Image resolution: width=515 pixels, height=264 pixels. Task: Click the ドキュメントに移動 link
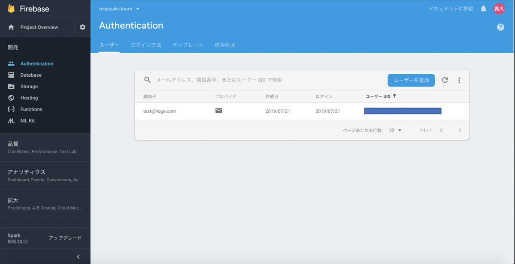[450, 9]
